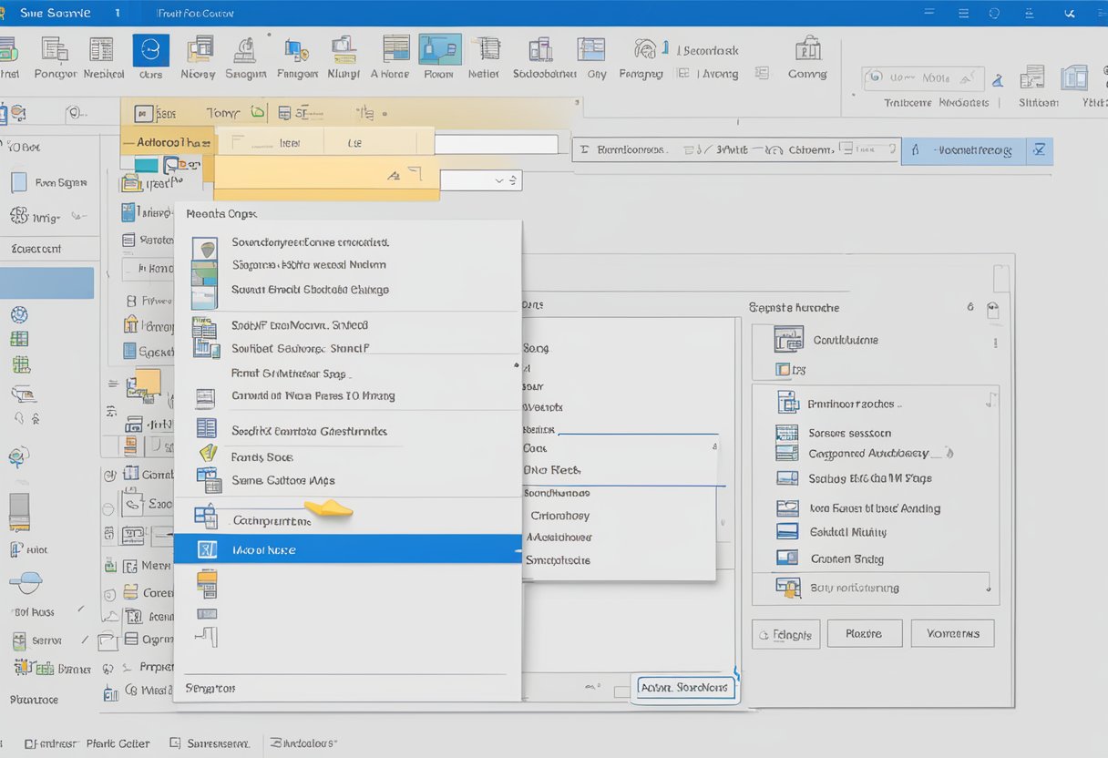The height and width of the screenshot is (758, 1108).
Task: Click the 'Vorreerss' button
Action: click(x=952, y=633)
